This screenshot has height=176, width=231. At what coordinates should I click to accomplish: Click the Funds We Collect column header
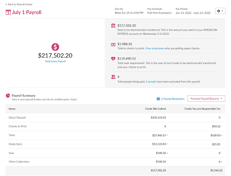tap(156, 109)
